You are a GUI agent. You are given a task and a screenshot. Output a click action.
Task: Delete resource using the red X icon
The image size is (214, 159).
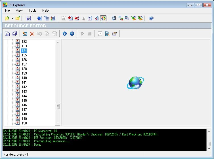pyautogui.click(x=32, y=34)
